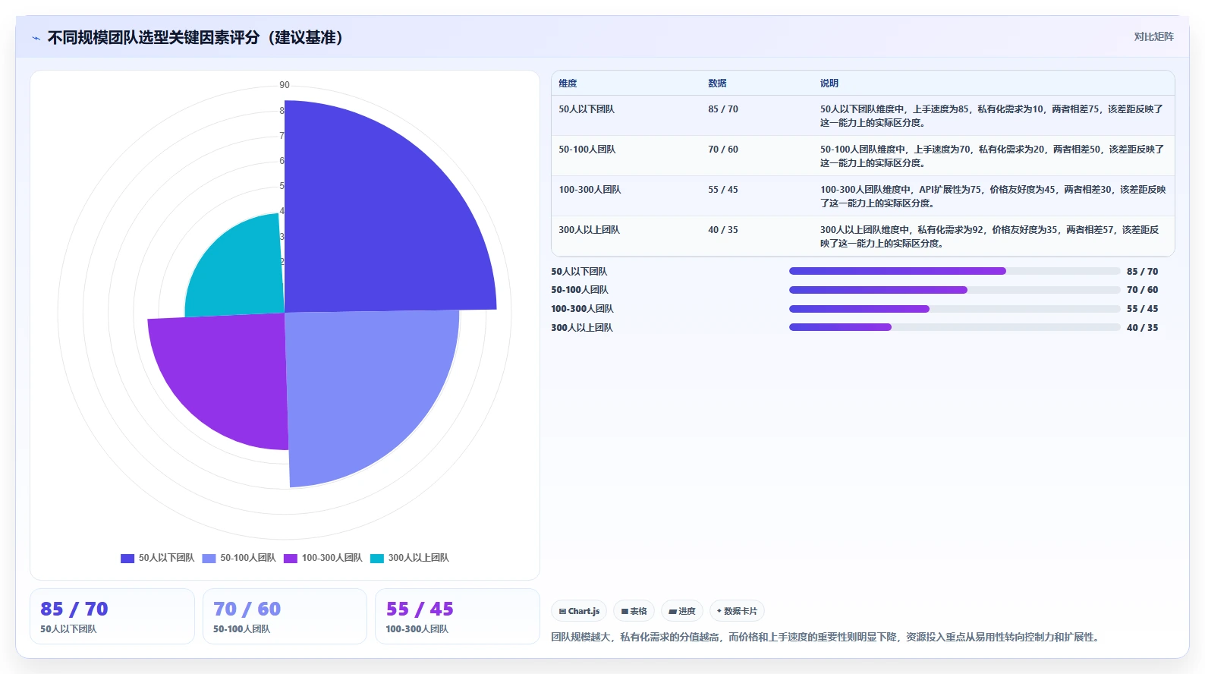
Task: Toggle 50人以下团队 legend swatch
Action: (x=127, y=559)
